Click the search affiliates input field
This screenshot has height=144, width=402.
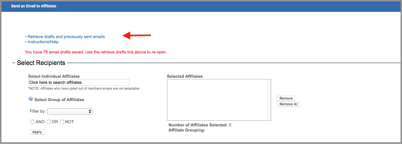click(x=79, y=83)
